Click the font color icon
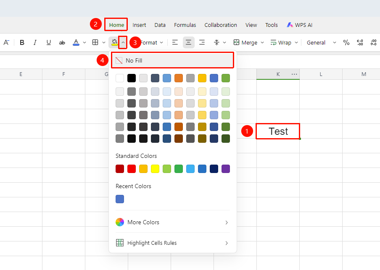 (76, 42)
